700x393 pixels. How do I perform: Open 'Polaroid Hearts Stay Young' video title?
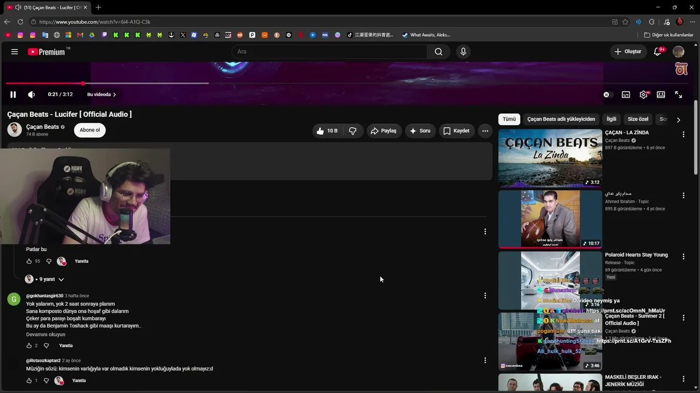click(636, 255)
